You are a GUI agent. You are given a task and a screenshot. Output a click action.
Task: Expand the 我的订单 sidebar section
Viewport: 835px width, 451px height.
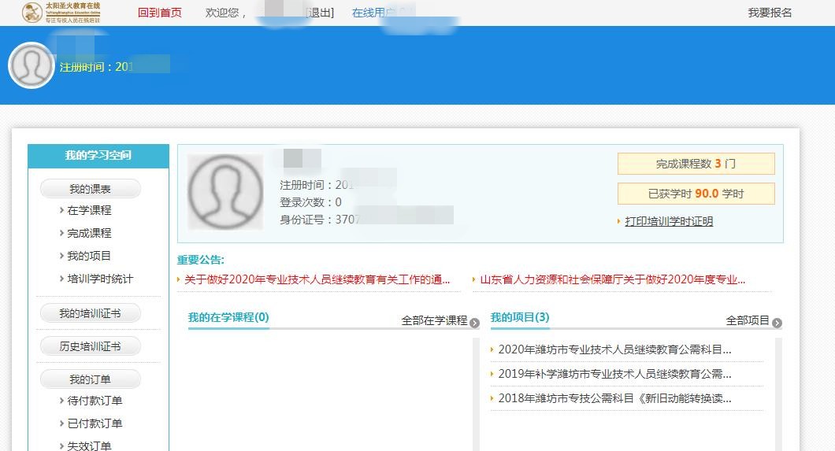90,379
